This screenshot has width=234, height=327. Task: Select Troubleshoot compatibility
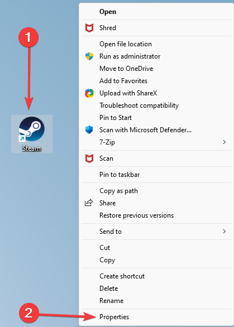pyautogui.click(x=156, y=105)
